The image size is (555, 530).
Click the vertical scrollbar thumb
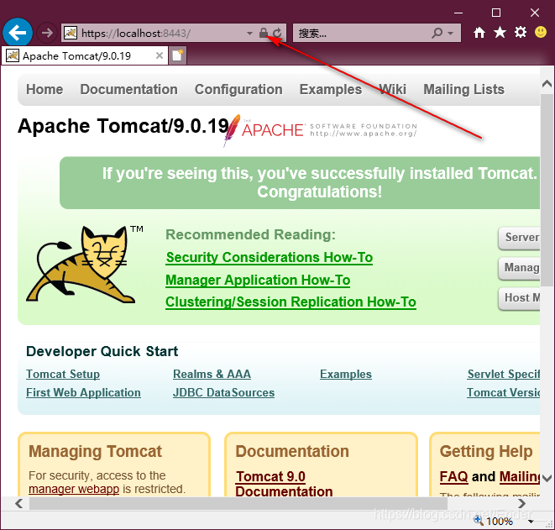tap(547, 190)
